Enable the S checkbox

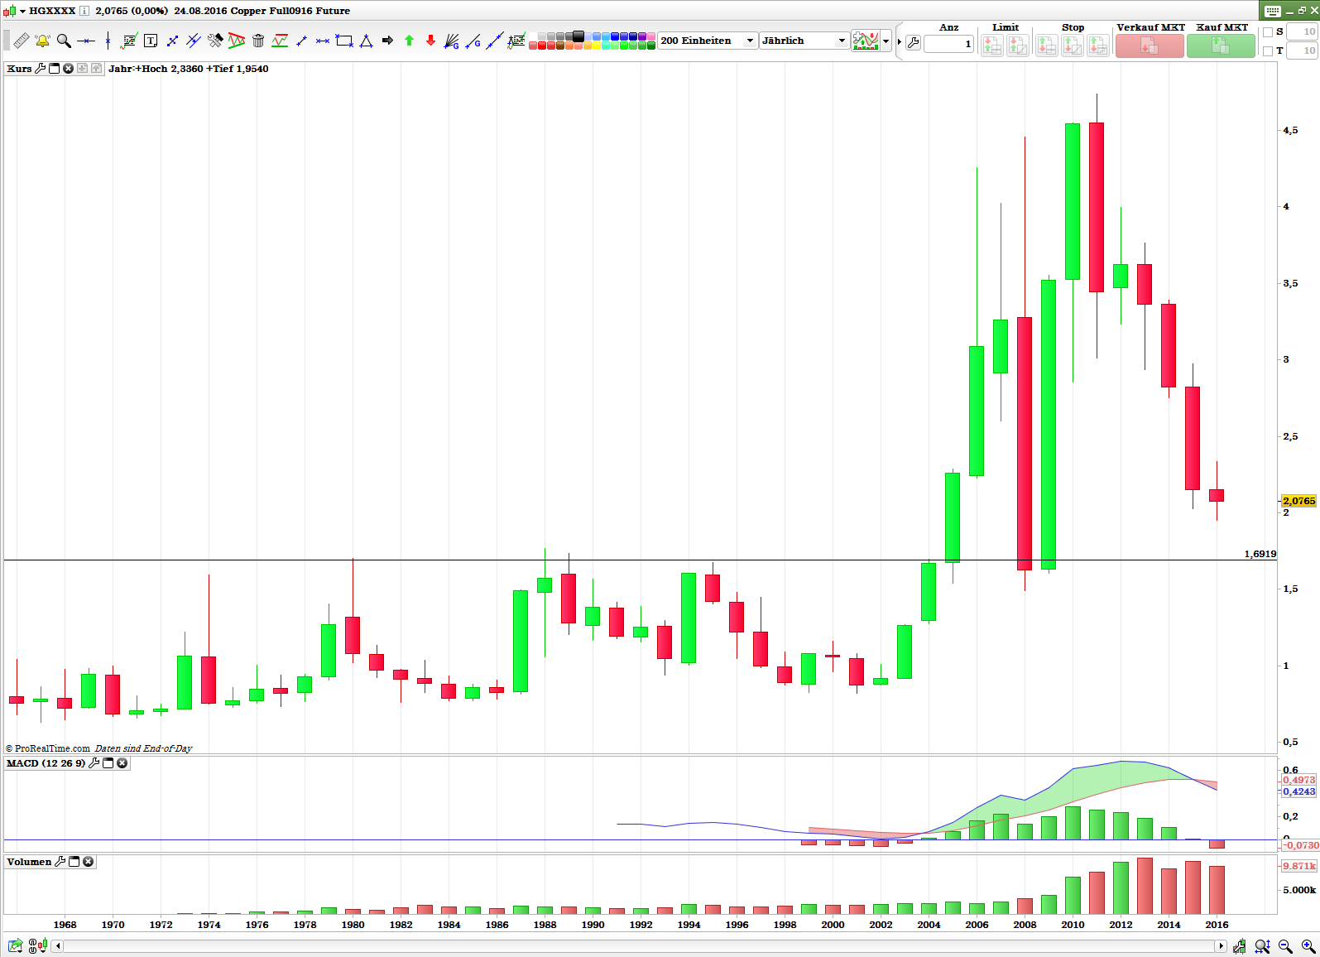click(x=1268, y=32)
